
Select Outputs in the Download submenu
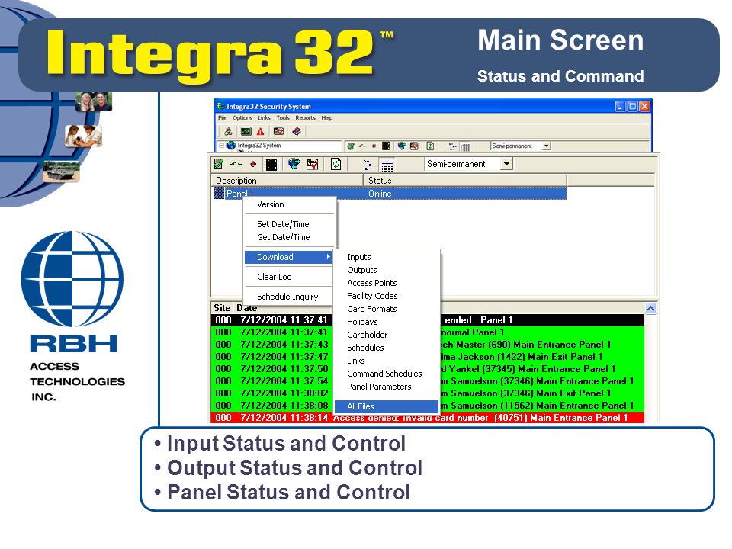[387, 270]
